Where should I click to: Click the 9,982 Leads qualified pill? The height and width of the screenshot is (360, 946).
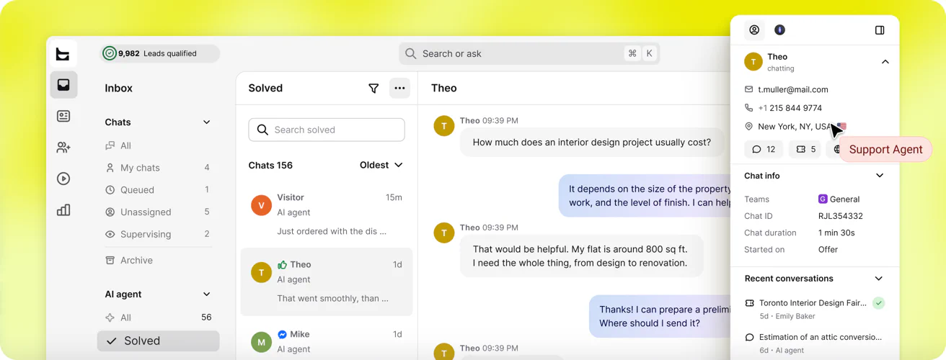160,53
